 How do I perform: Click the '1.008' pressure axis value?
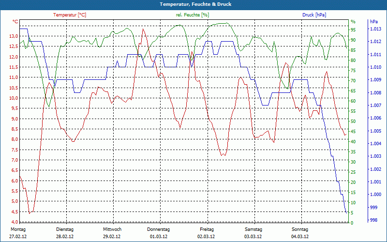click(375, 92)
